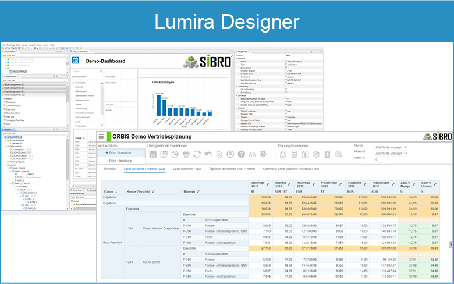Open the Help menu in the menu bar
Screen dimensions: 454x284
[x=52, y=45]
